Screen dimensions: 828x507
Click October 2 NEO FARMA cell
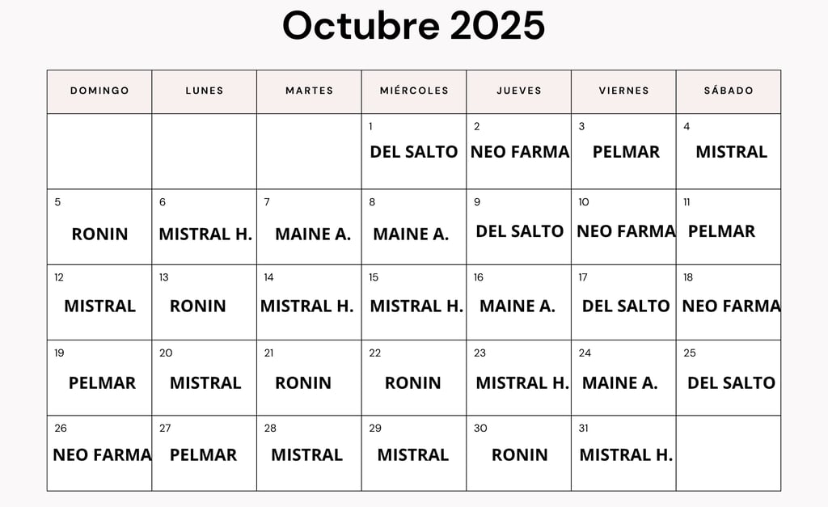[519, 151]
